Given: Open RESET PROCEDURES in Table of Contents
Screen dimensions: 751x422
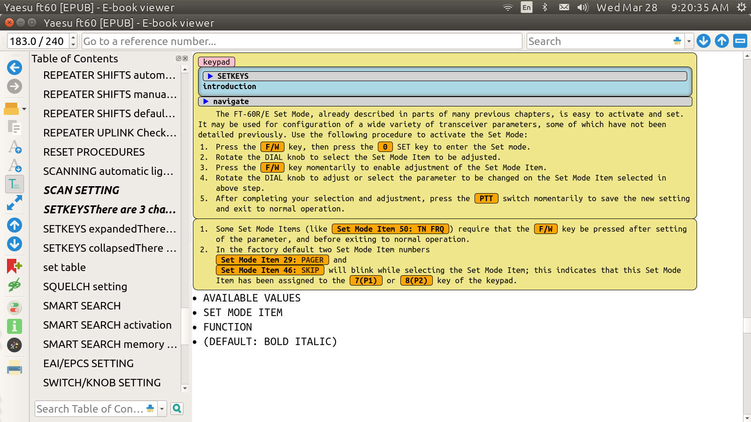Looking at the screenshot, I should 94,152.
